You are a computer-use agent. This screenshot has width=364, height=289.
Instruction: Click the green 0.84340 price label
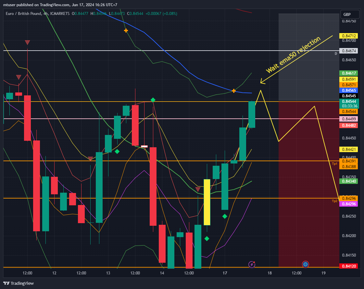click(349, 181)
